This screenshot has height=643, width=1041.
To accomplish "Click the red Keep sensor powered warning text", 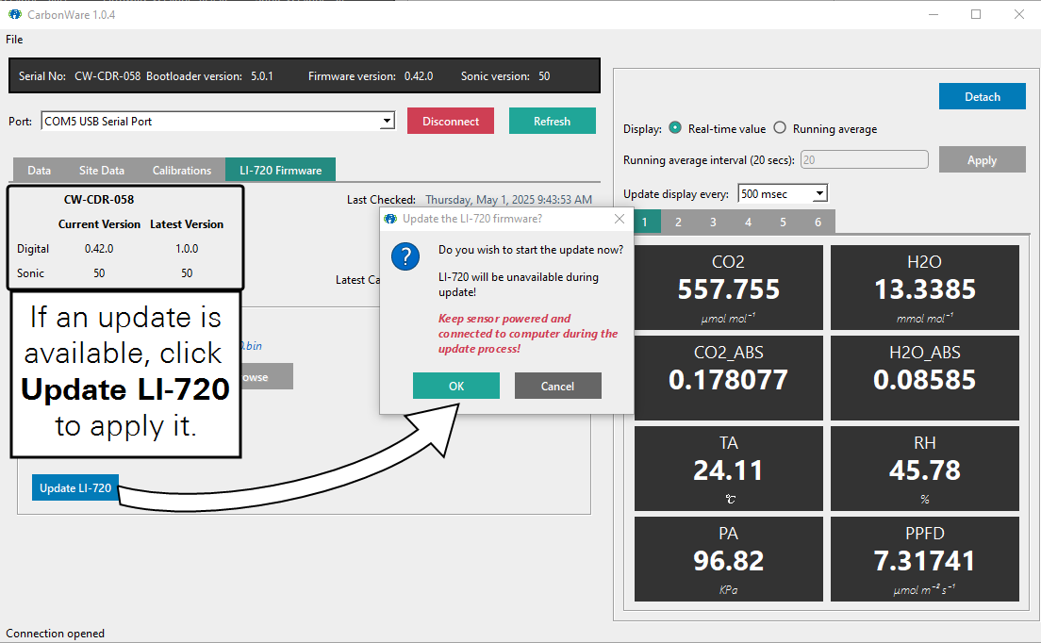I will click(x=528, y=333).
